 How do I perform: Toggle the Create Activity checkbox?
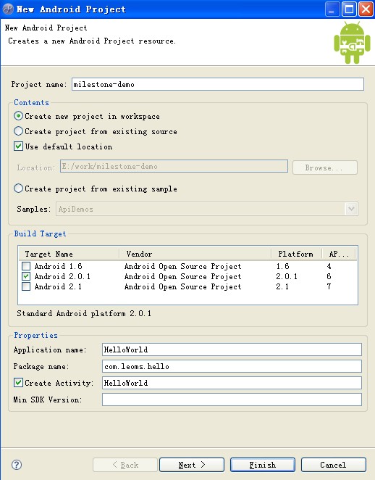coord(18,383)
